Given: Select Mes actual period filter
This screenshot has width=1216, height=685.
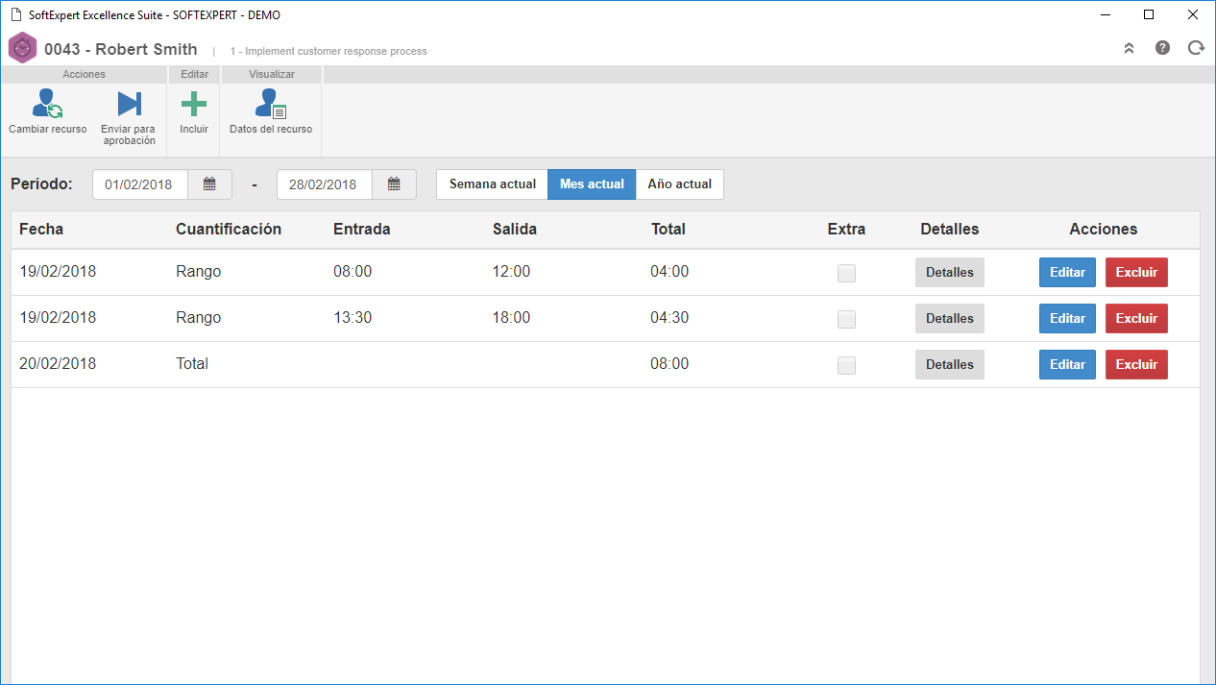Looking at the screenshot, I should coord(592,184).
